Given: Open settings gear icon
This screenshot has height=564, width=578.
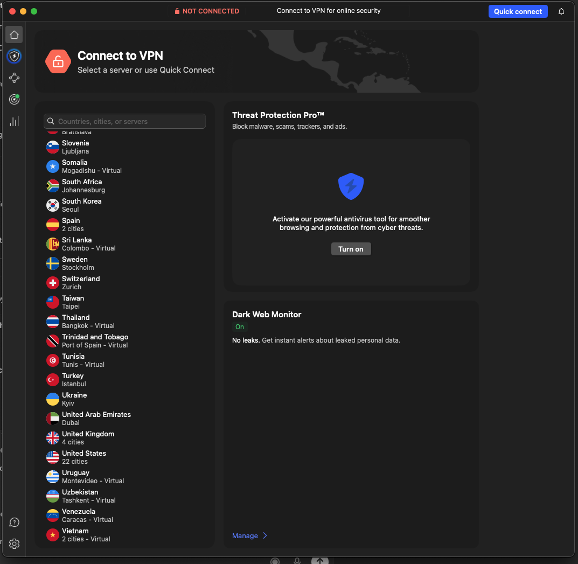Looking at the screenshot, I should point(15,544).
